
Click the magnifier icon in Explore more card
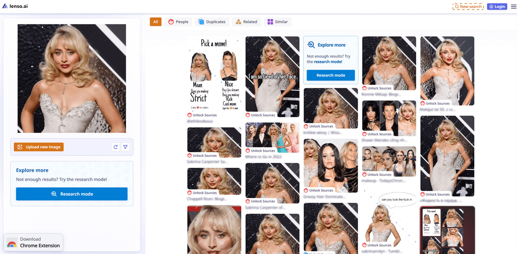(311, 44)
